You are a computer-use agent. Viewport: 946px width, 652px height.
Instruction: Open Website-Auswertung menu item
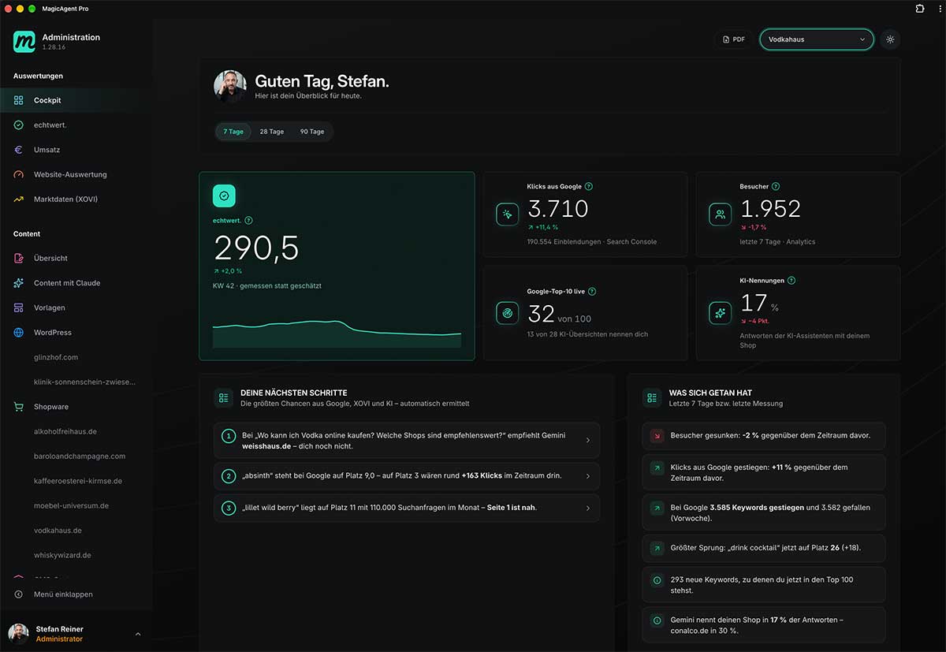(x=76, y=174)
